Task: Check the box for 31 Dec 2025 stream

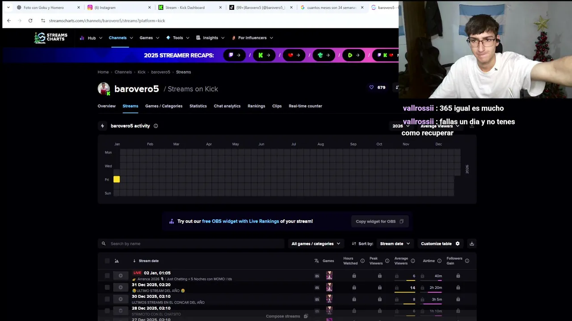Action: point(107,288)
